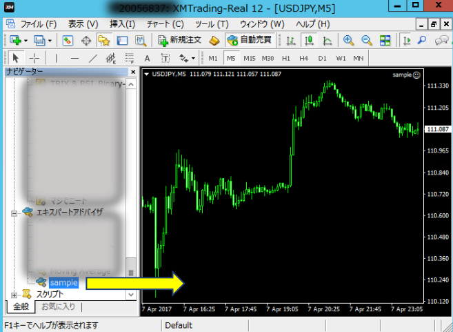Open MetaEditor with the yellow book icon
The width and height of the screenshot is (453, 332).
click(x=214, y=41)
